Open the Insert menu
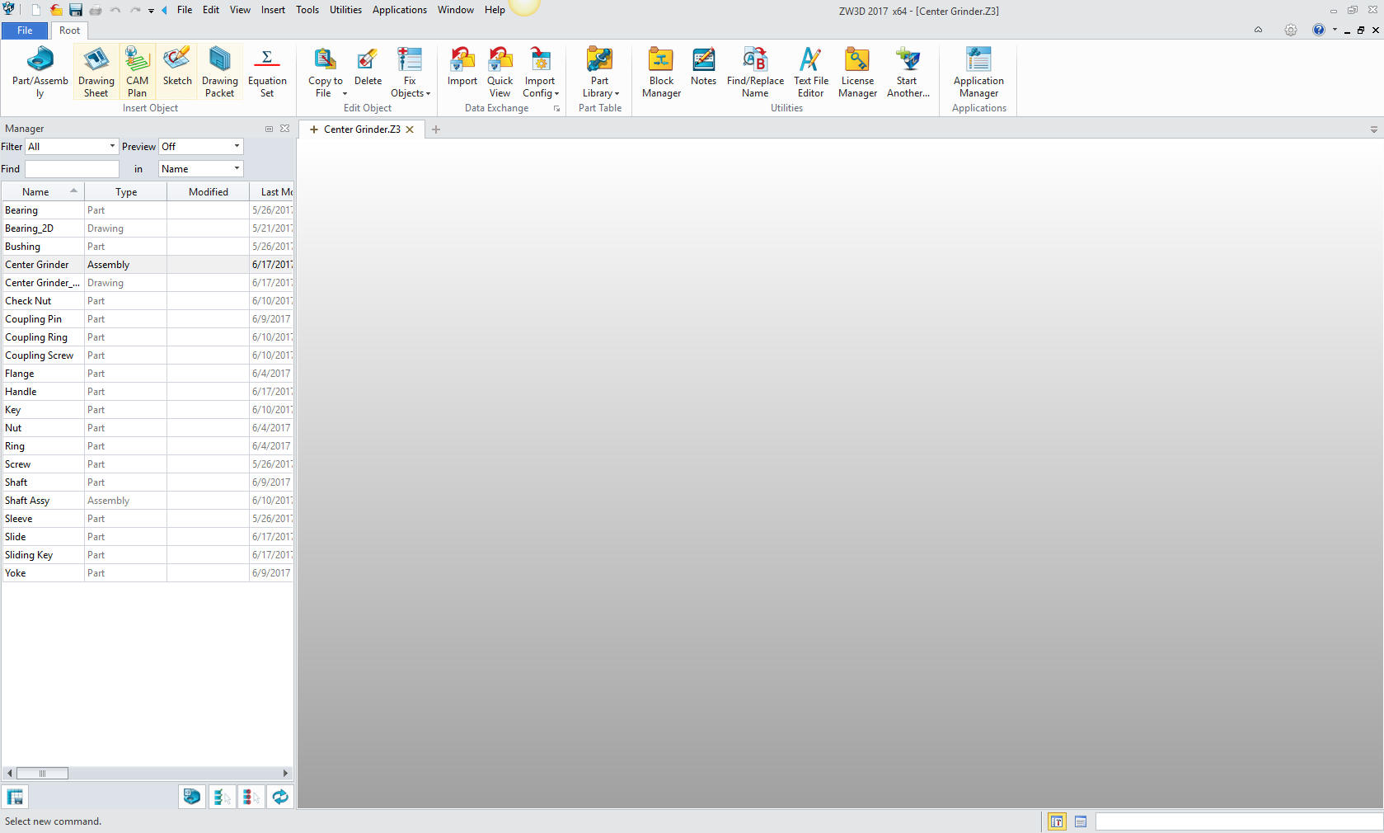This screenshot has height=833, width=1384. [273, 10]
